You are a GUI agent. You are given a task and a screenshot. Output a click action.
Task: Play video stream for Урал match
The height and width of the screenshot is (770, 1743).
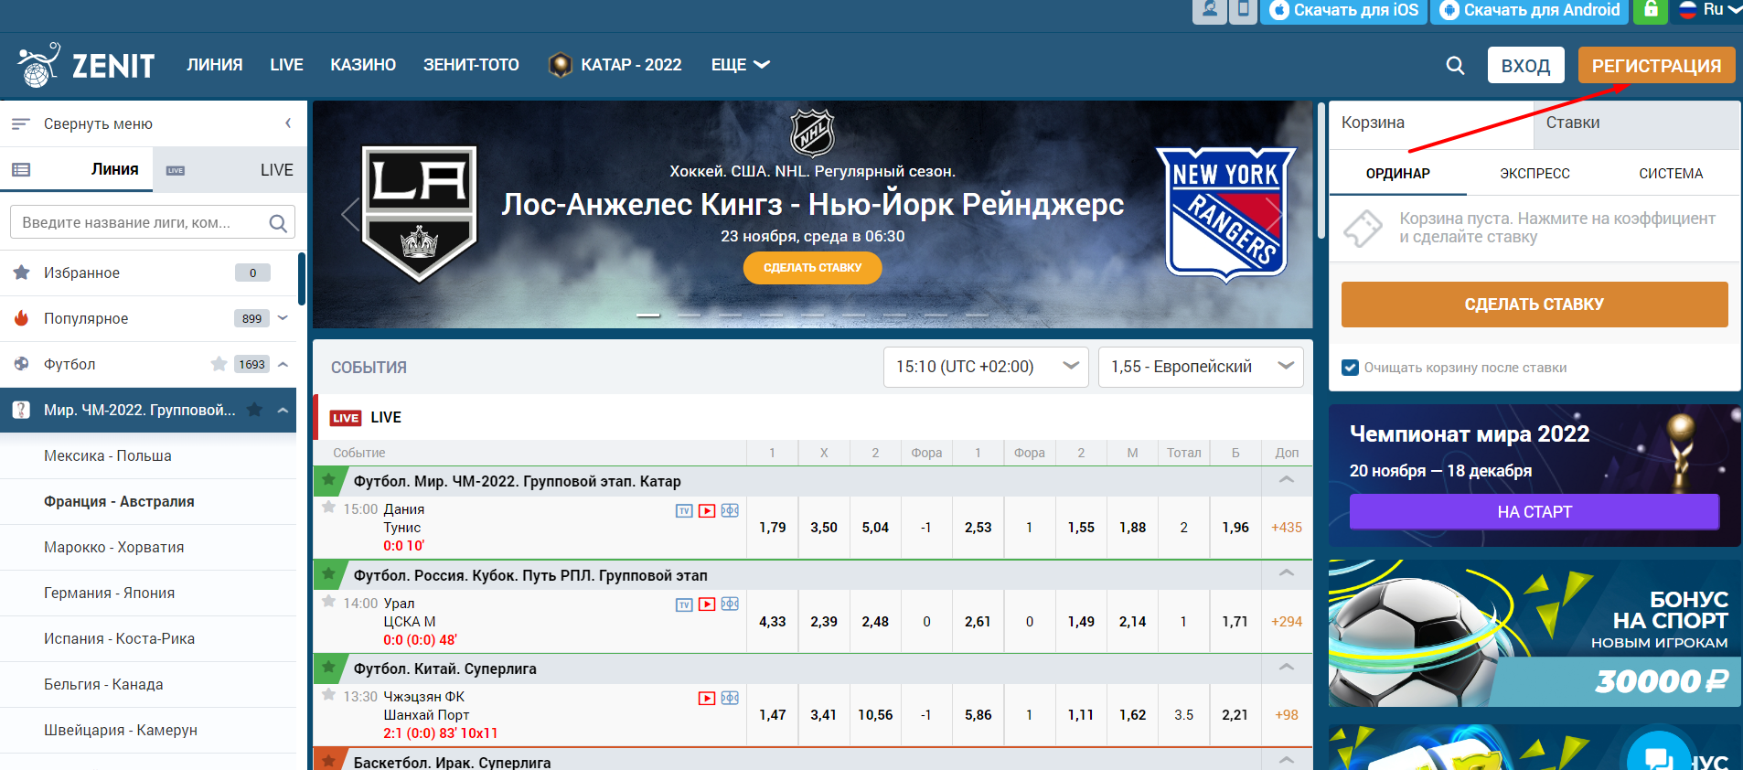(x=707, y=604)
